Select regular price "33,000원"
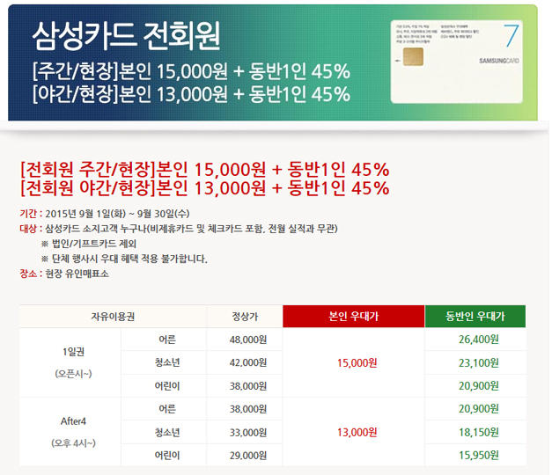552x475 pixels. [x=248, y=432]
